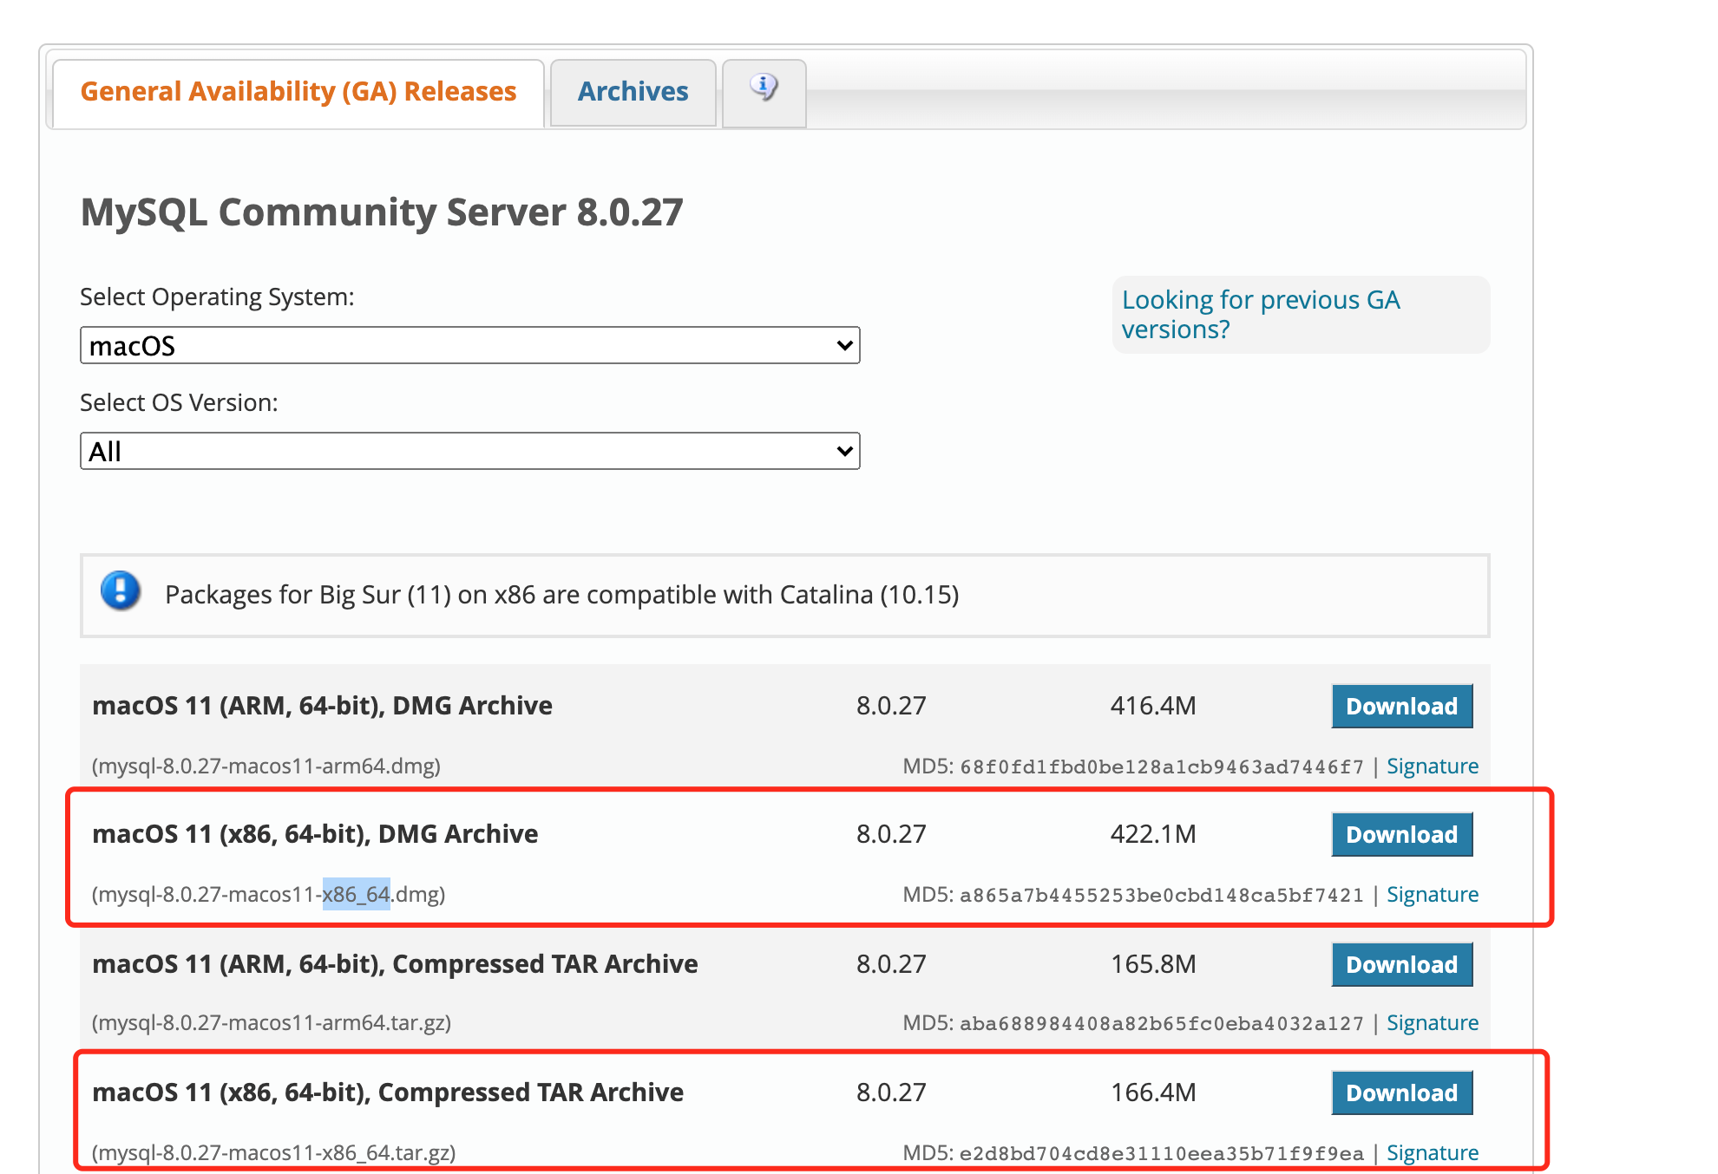Click the Big Sur compatibility notice text
This screenshot has width=1718, height=1174.
coord(561,595)
